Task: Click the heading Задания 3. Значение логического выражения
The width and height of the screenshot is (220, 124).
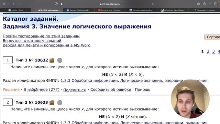Action: 77,27
